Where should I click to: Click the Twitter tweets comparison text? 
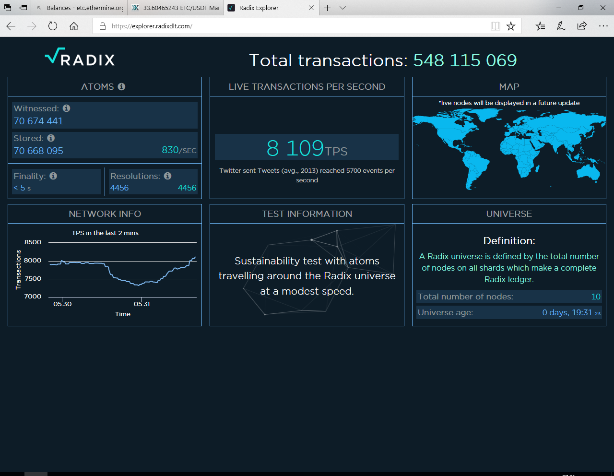pos(307,175)
